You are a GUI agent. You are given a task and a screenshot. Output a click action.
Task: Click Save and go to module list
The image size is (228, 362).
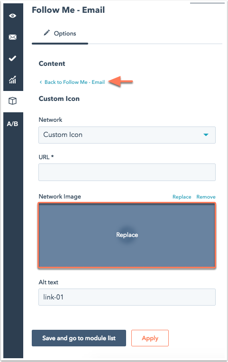pos(79,338)
